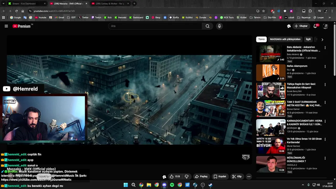Open the BotRix bookmark
Screen dimensions: 336x189
click(174, 18)
